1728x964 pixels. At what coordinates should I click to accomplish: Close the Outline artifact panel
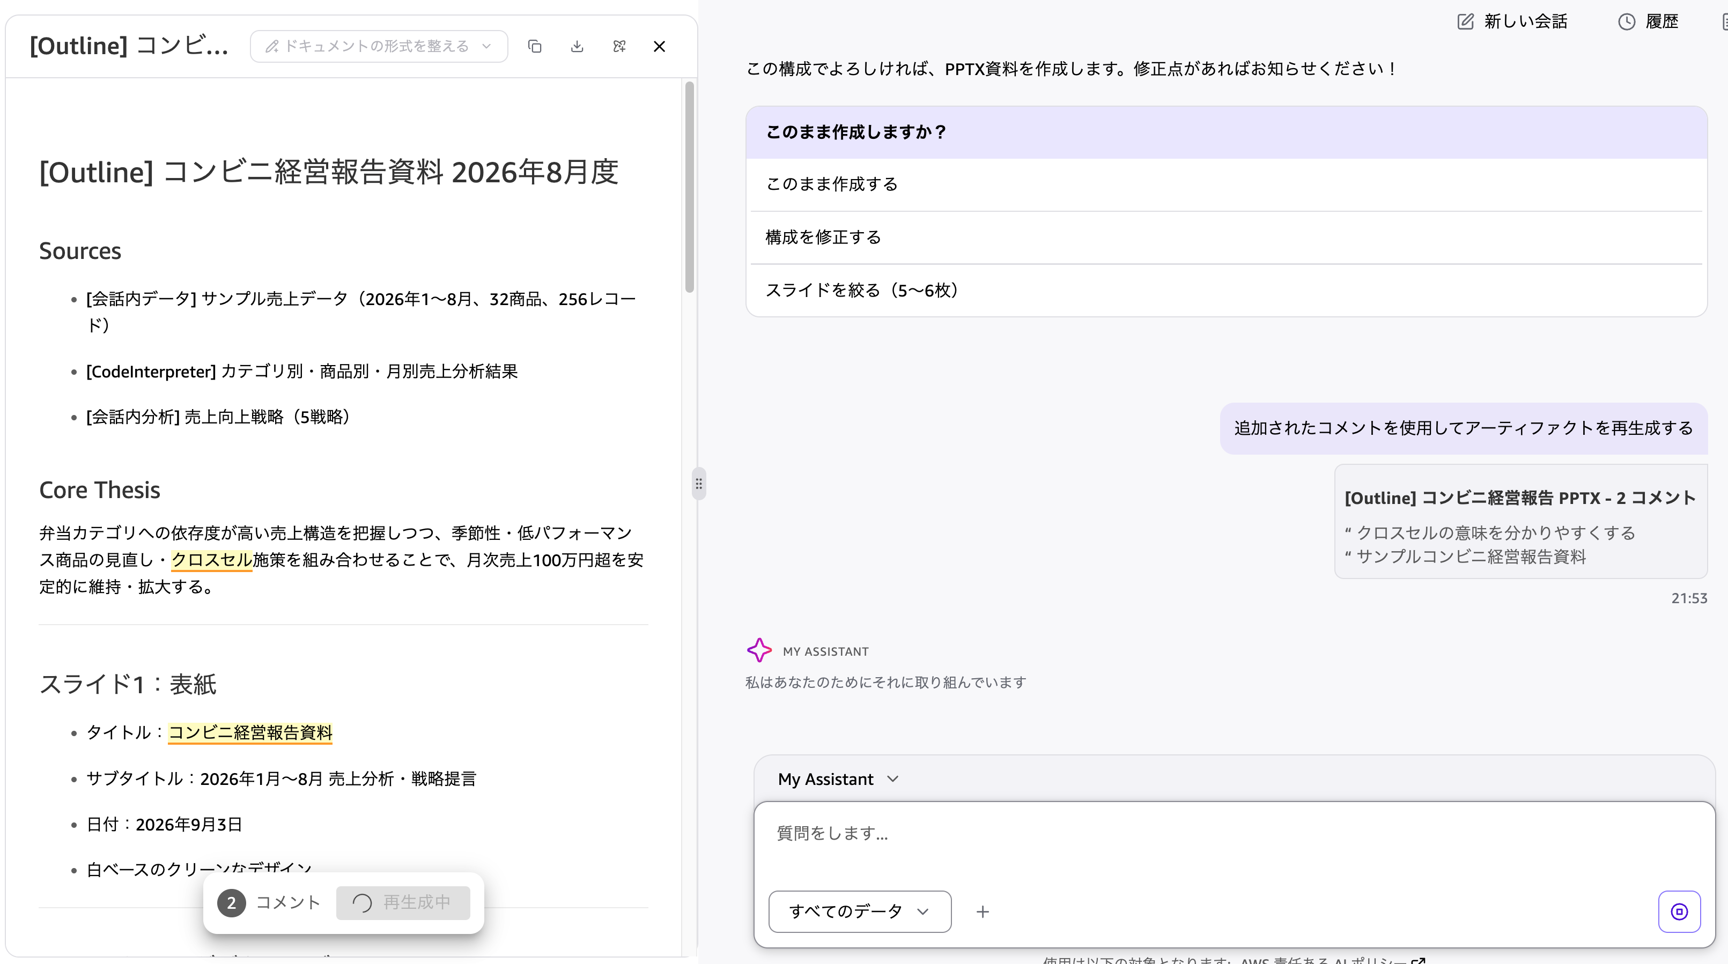tap(660, 46)
